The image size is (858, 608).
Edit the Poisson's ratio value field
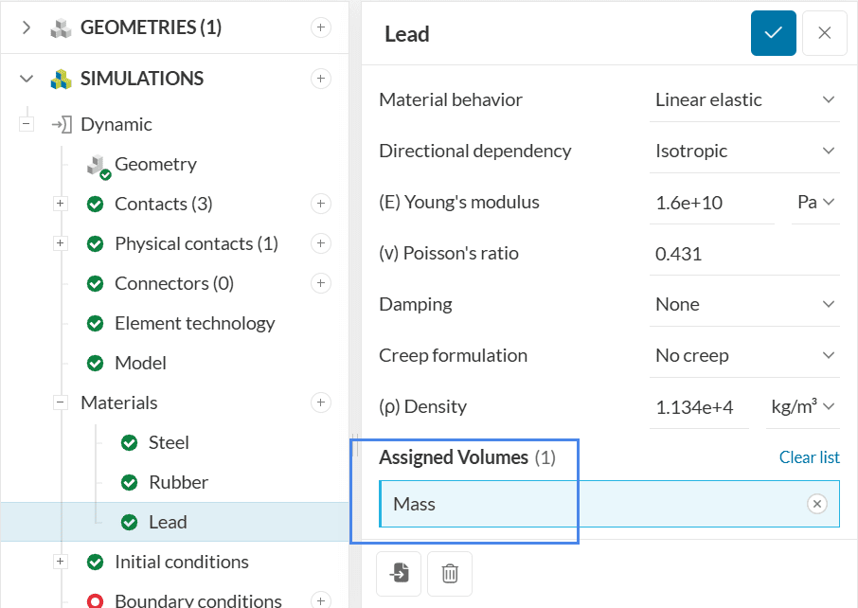744,253
